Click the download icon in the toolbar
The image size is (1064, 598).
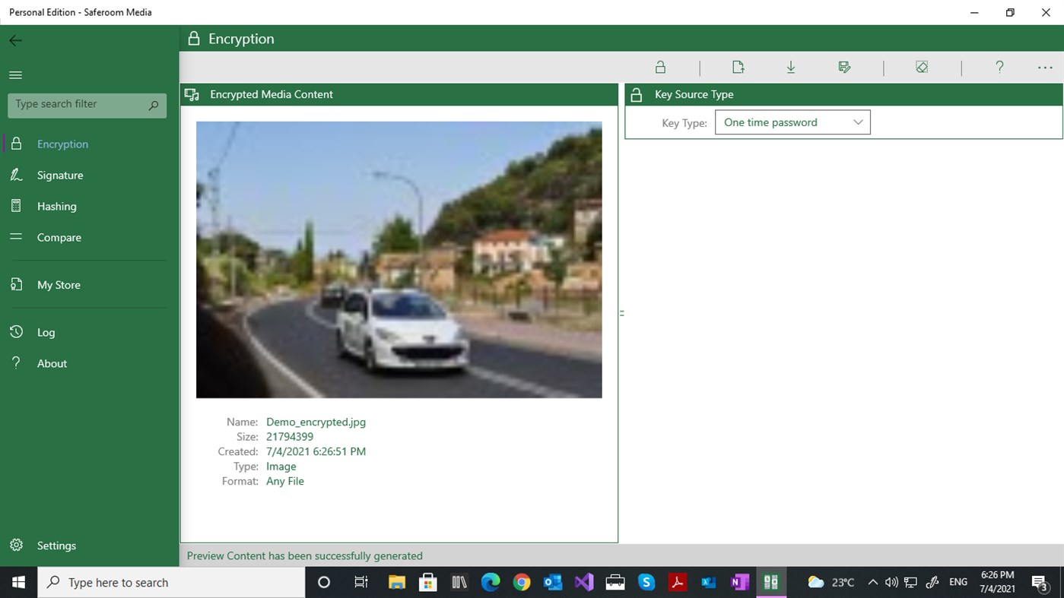coord(791,67)
